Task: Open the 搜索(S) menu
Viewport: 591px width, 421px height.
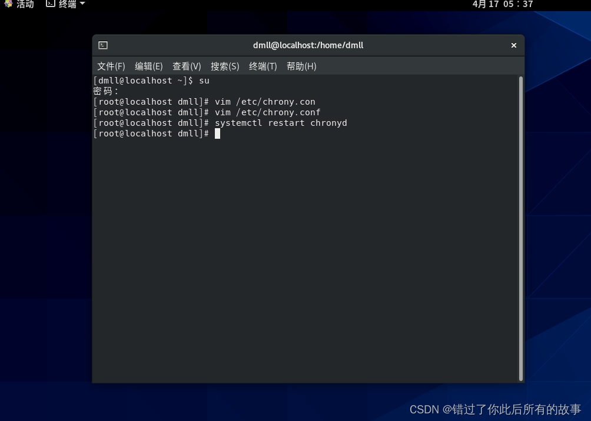Action: (225, 66)
